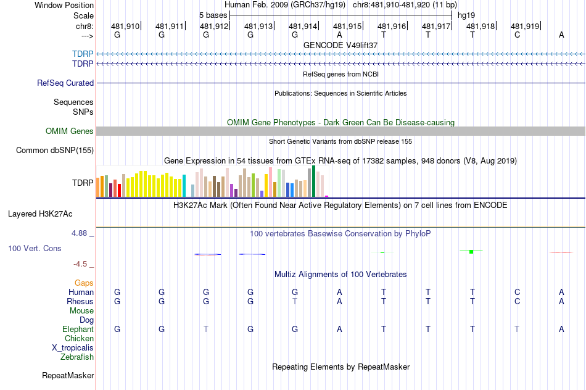Click the 481,914 ruler position

(x=303, y=26)
